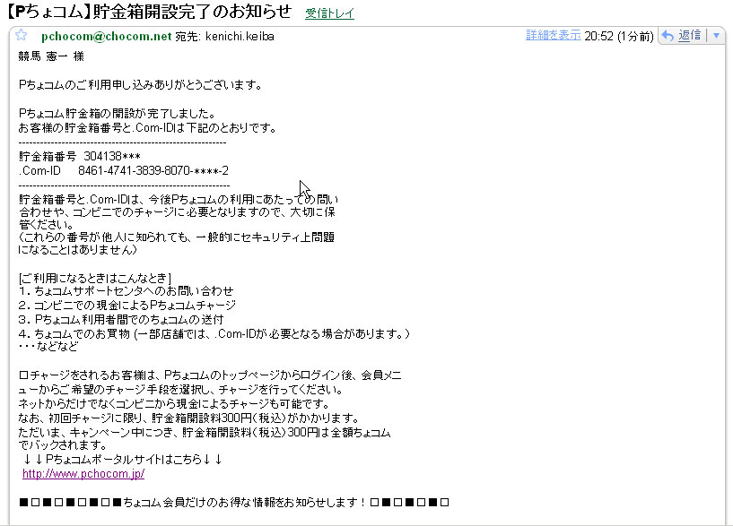Open the 受信トレイ inbox label link
Screen dimensions: 733x526
click(329, 13)
